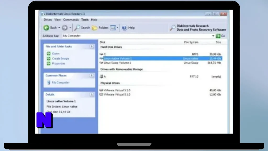Screen dimensions: 268x151
Task: Open the Back history dropdown arrow
Action: (x=59, y=28)
